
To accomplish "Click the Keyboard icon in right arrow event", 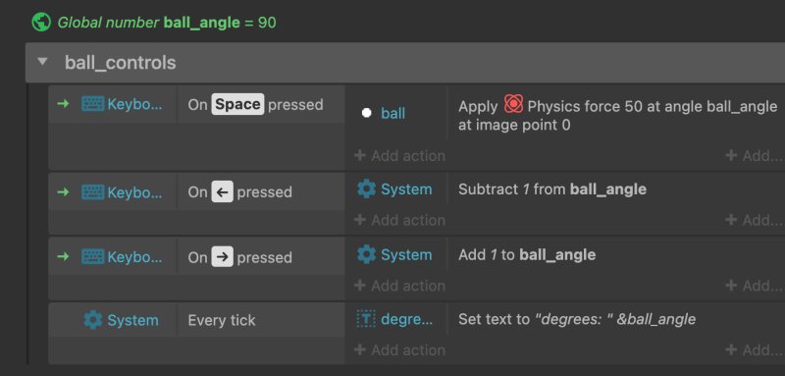I will click(92, 257).
